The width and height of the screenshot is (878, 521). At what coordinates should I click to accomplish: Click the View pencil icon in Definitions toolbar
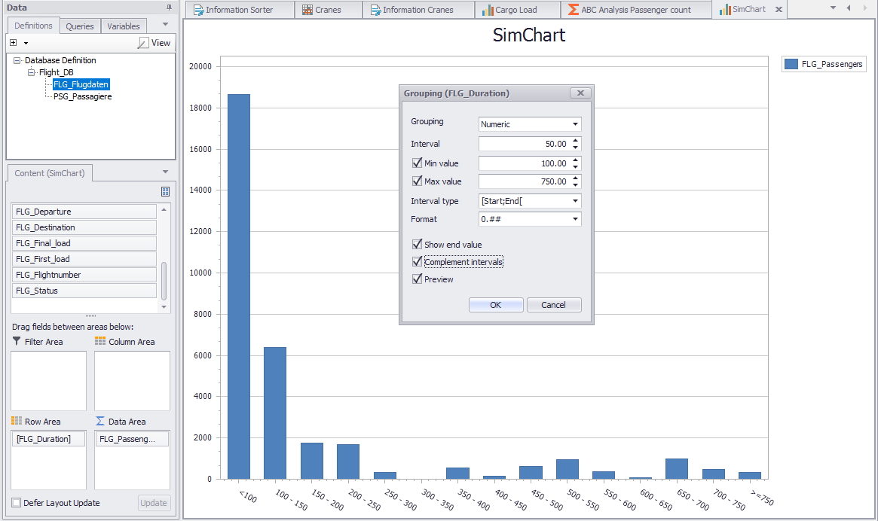pyautogui.click(x=143, y=44)
